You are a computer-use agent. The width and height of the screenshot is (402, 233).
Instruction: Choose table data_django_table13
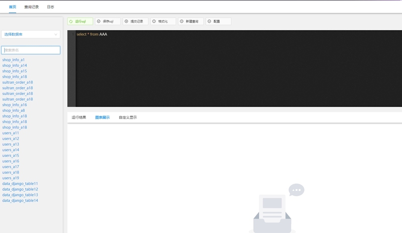20,195
